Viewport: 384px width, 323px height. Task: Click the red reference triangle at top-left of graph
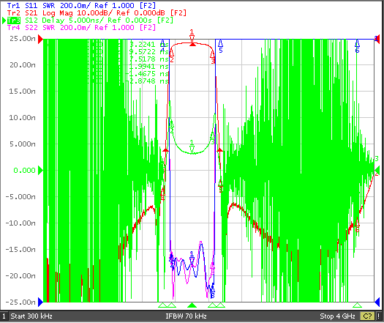pos(41,39)
